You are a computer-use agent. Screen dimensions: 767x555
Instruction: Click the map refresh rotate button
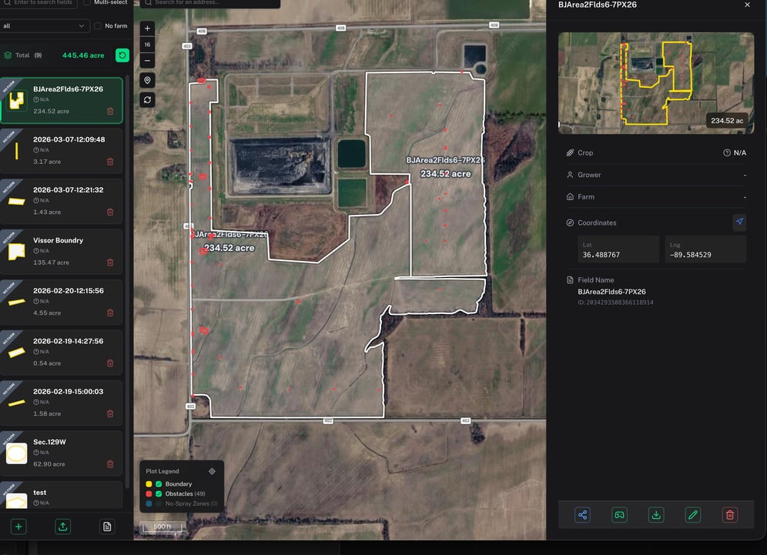(147, 100)
